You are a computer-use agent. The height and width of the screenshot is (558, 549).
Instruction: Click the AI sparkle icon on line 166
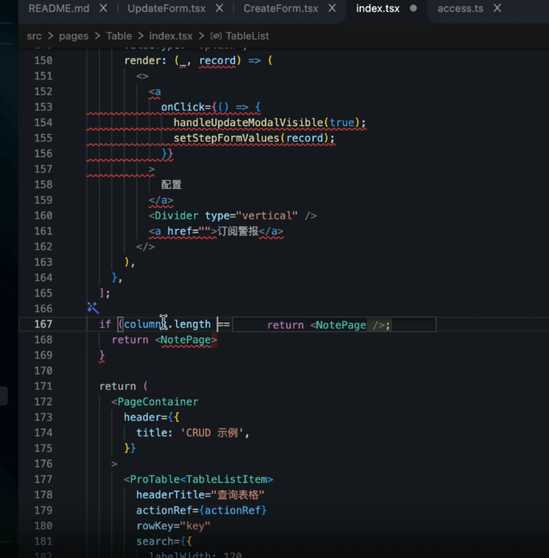[93, 308]
